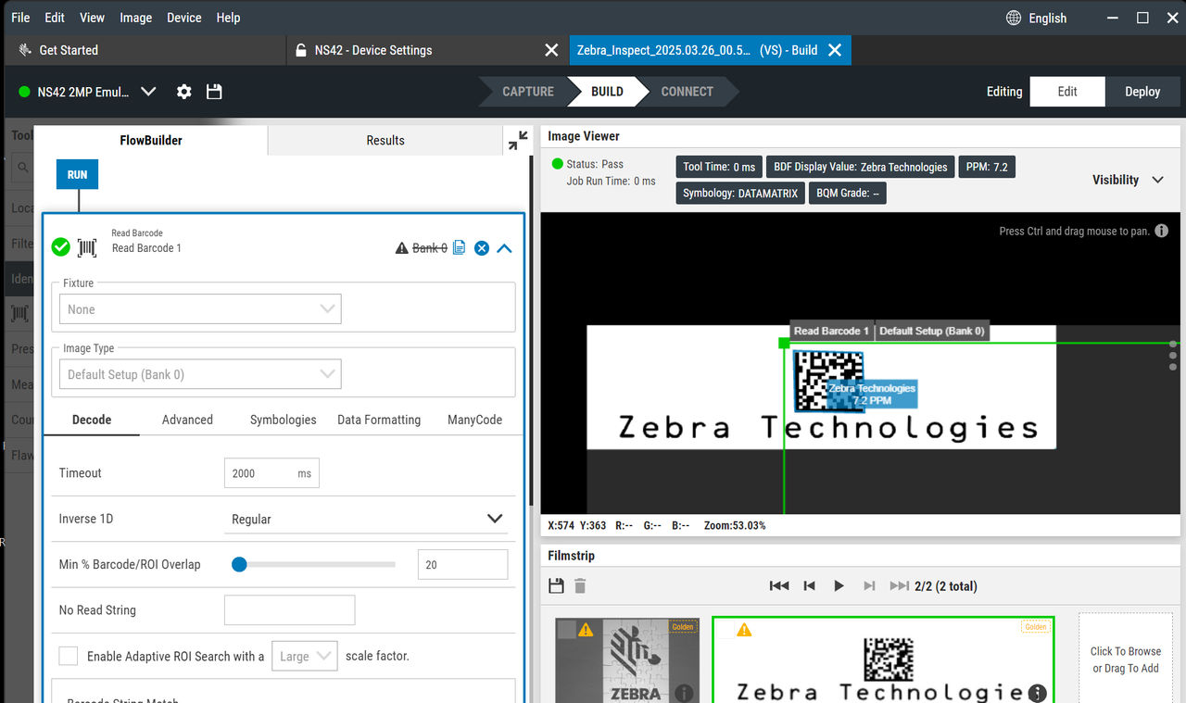Toggle Golden tag on Zebra logo thumbnail
This screenshot has height=703, width=1186.
683,627
